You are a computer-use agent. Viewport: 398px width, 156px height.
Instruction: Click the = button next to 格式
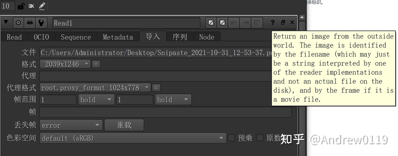(x=96, y=64)
